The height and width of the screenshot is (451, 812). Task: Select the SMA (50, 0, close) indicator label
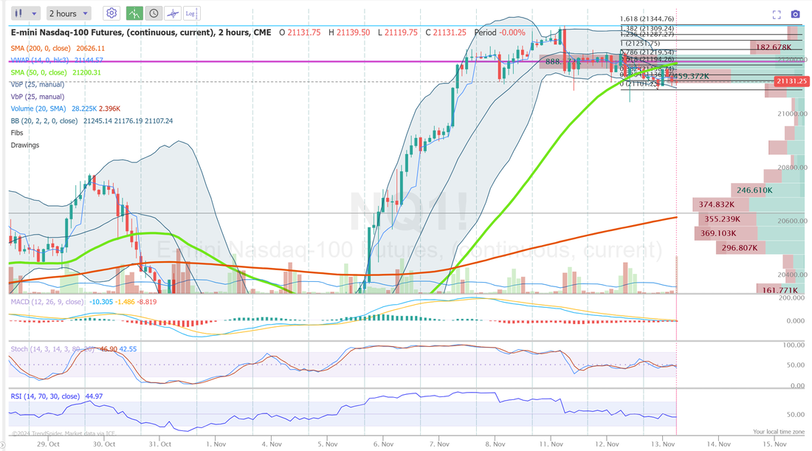click(x=39, y=72)
